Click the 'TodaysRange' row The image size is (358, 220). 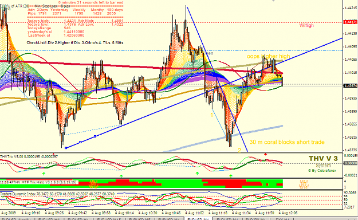[x=49, y=28]
